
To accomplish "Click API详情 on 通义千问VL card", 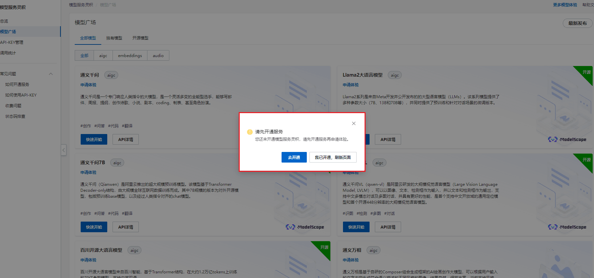I will (x=388, y=227).
